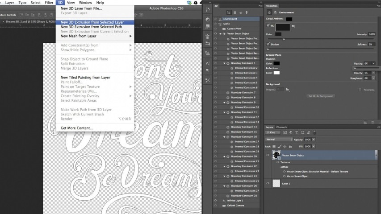This screenshot has height=214, width=381.
Task: Select the Coordinates icon in Properties
Action: pyautogui.click(x=275, y=12)
